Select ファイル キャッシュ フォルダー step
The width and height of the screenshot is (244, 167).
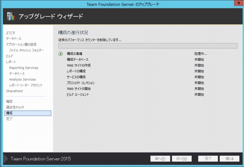point(26,50)
